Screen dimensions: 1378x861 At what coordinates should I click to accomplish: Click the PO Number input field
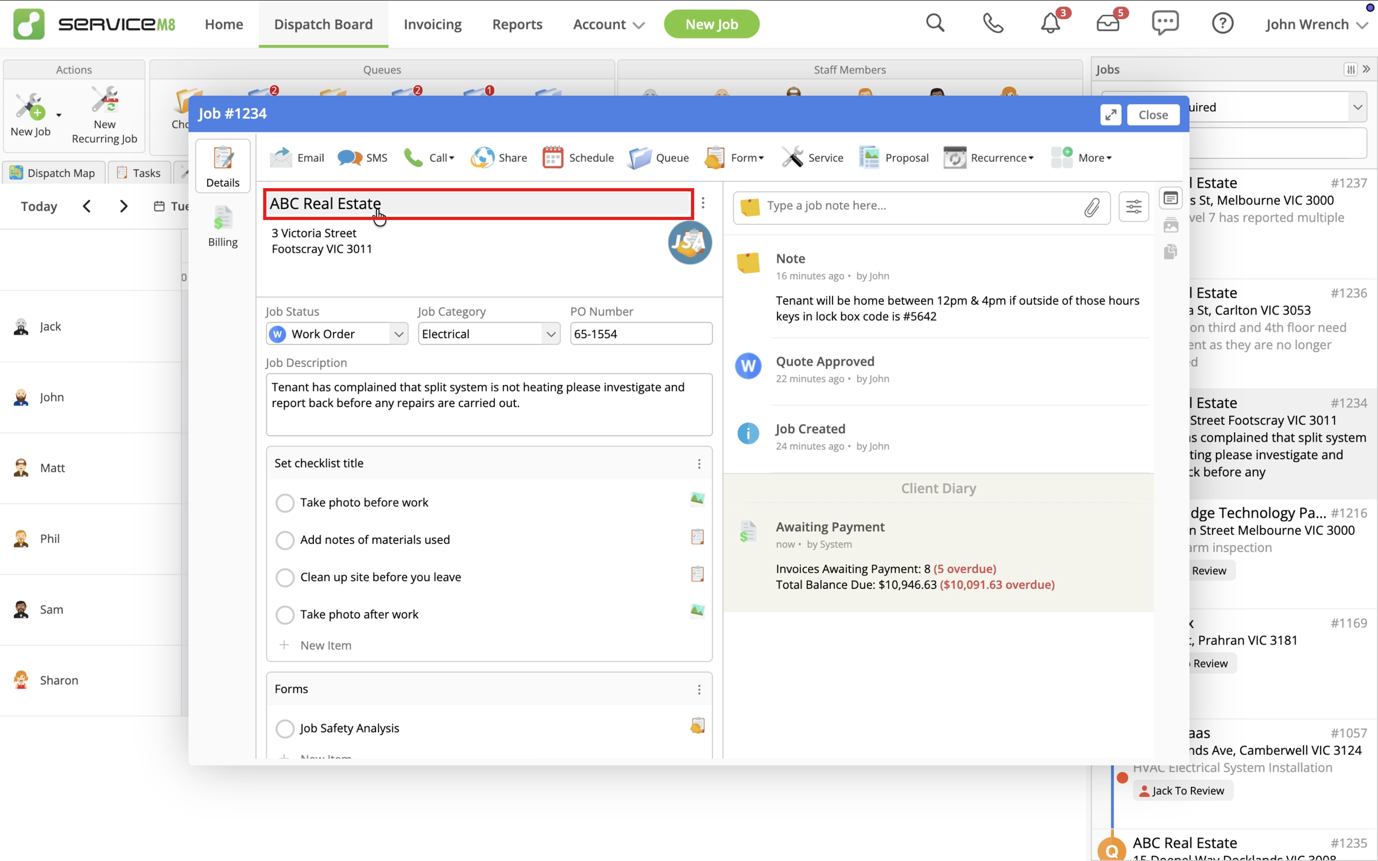(x=641, y=333)
